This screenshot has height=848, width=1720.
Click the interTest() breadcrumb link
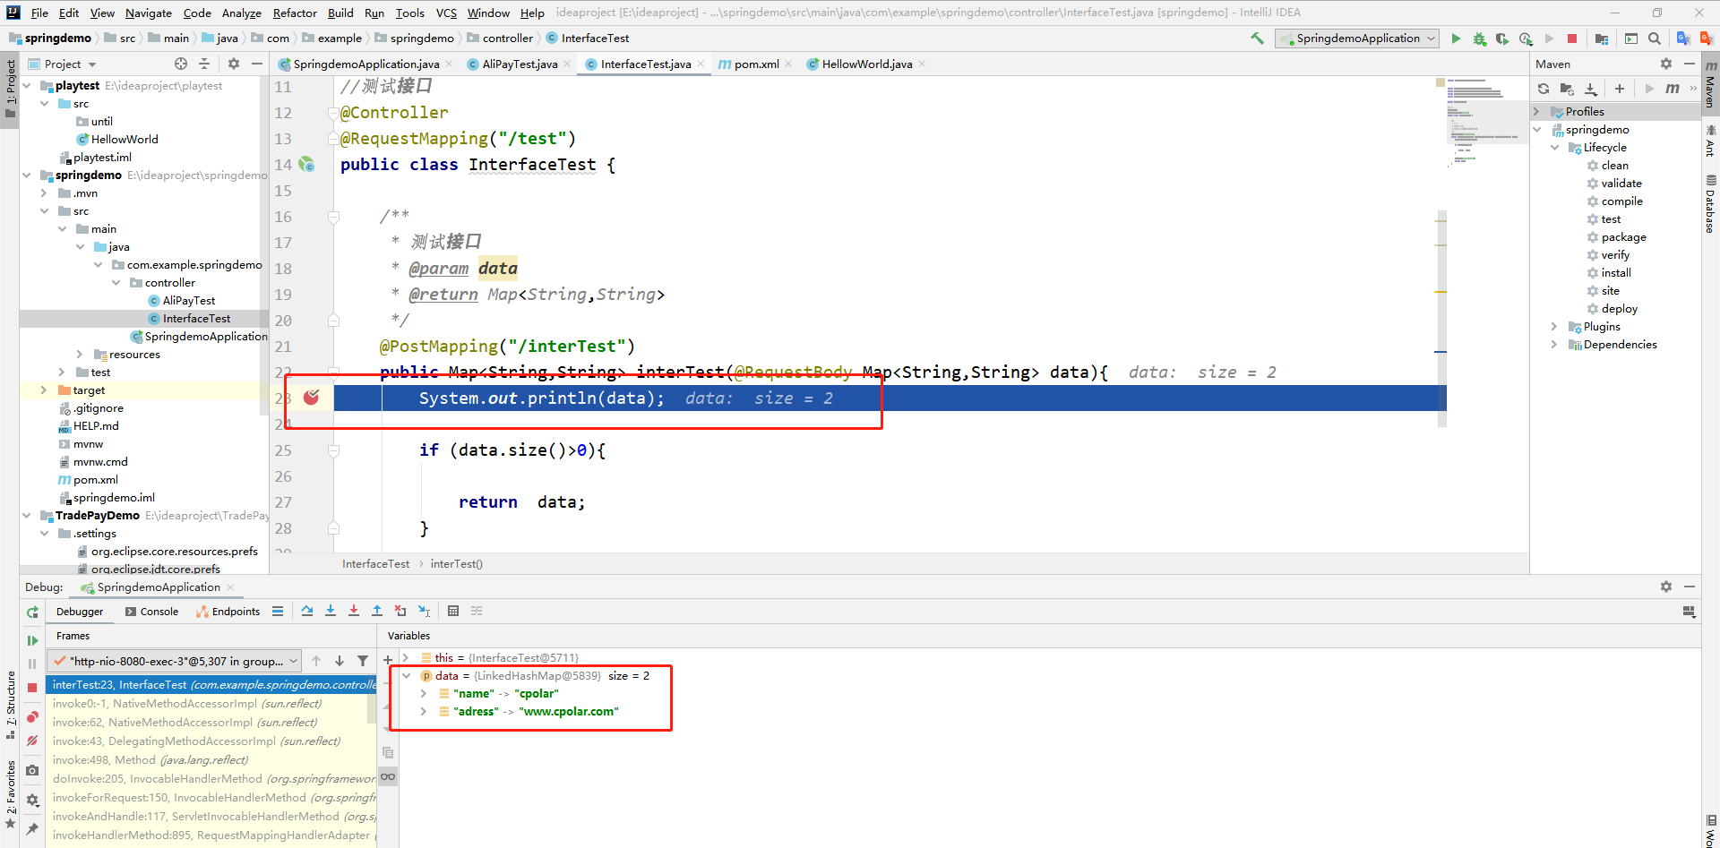tap(457, 563)
